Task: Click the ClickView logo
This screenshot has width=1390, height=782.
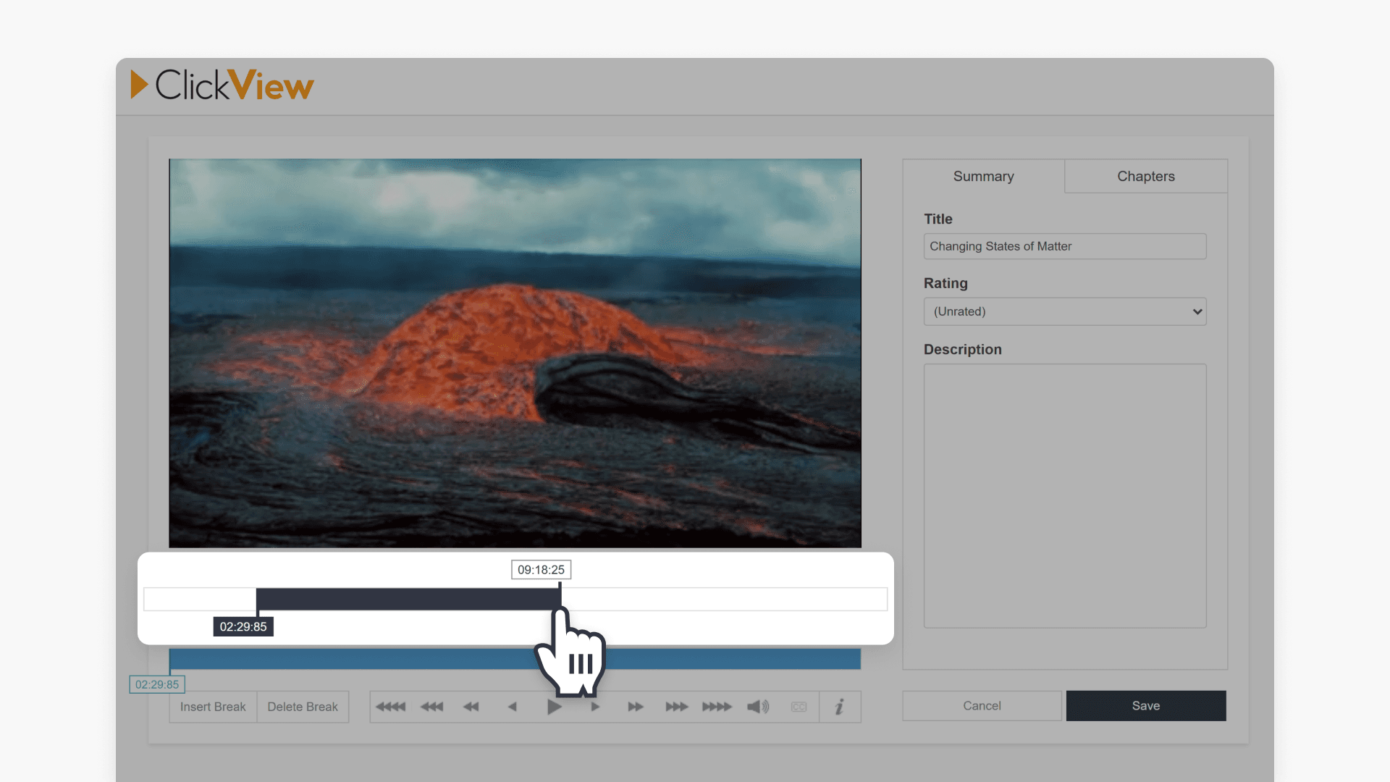Action: [x=222, y=85]
